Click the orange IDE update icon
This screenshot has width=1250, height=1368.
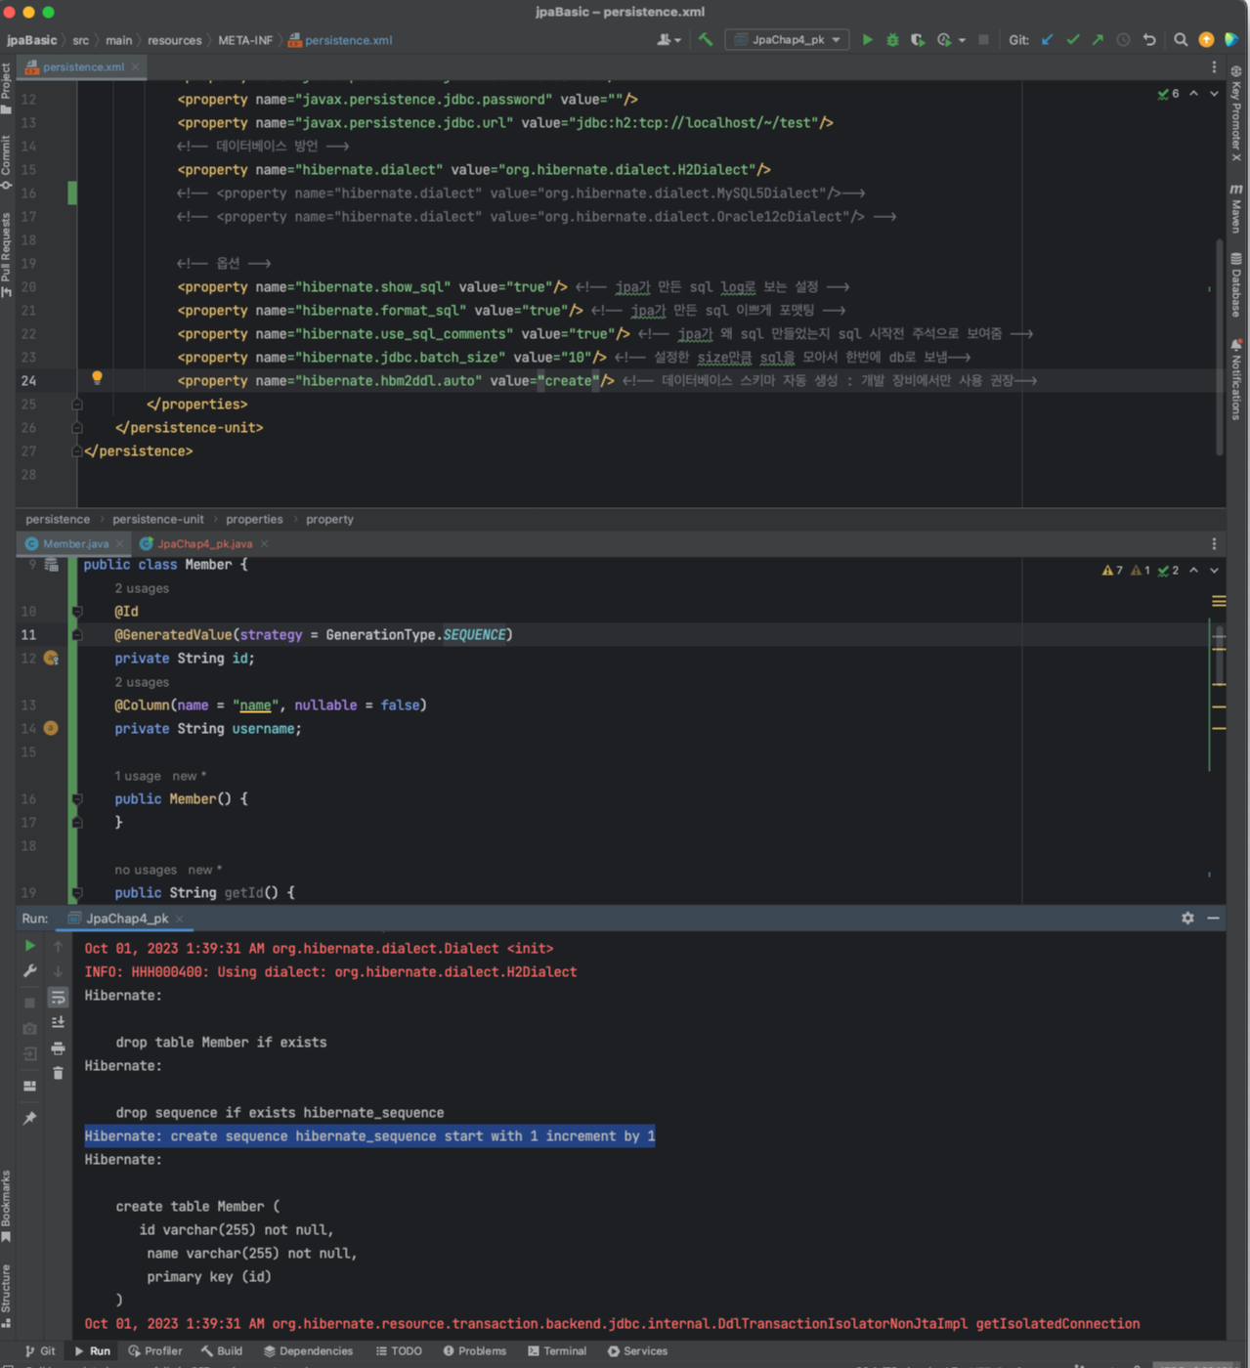click(1206, 40)
